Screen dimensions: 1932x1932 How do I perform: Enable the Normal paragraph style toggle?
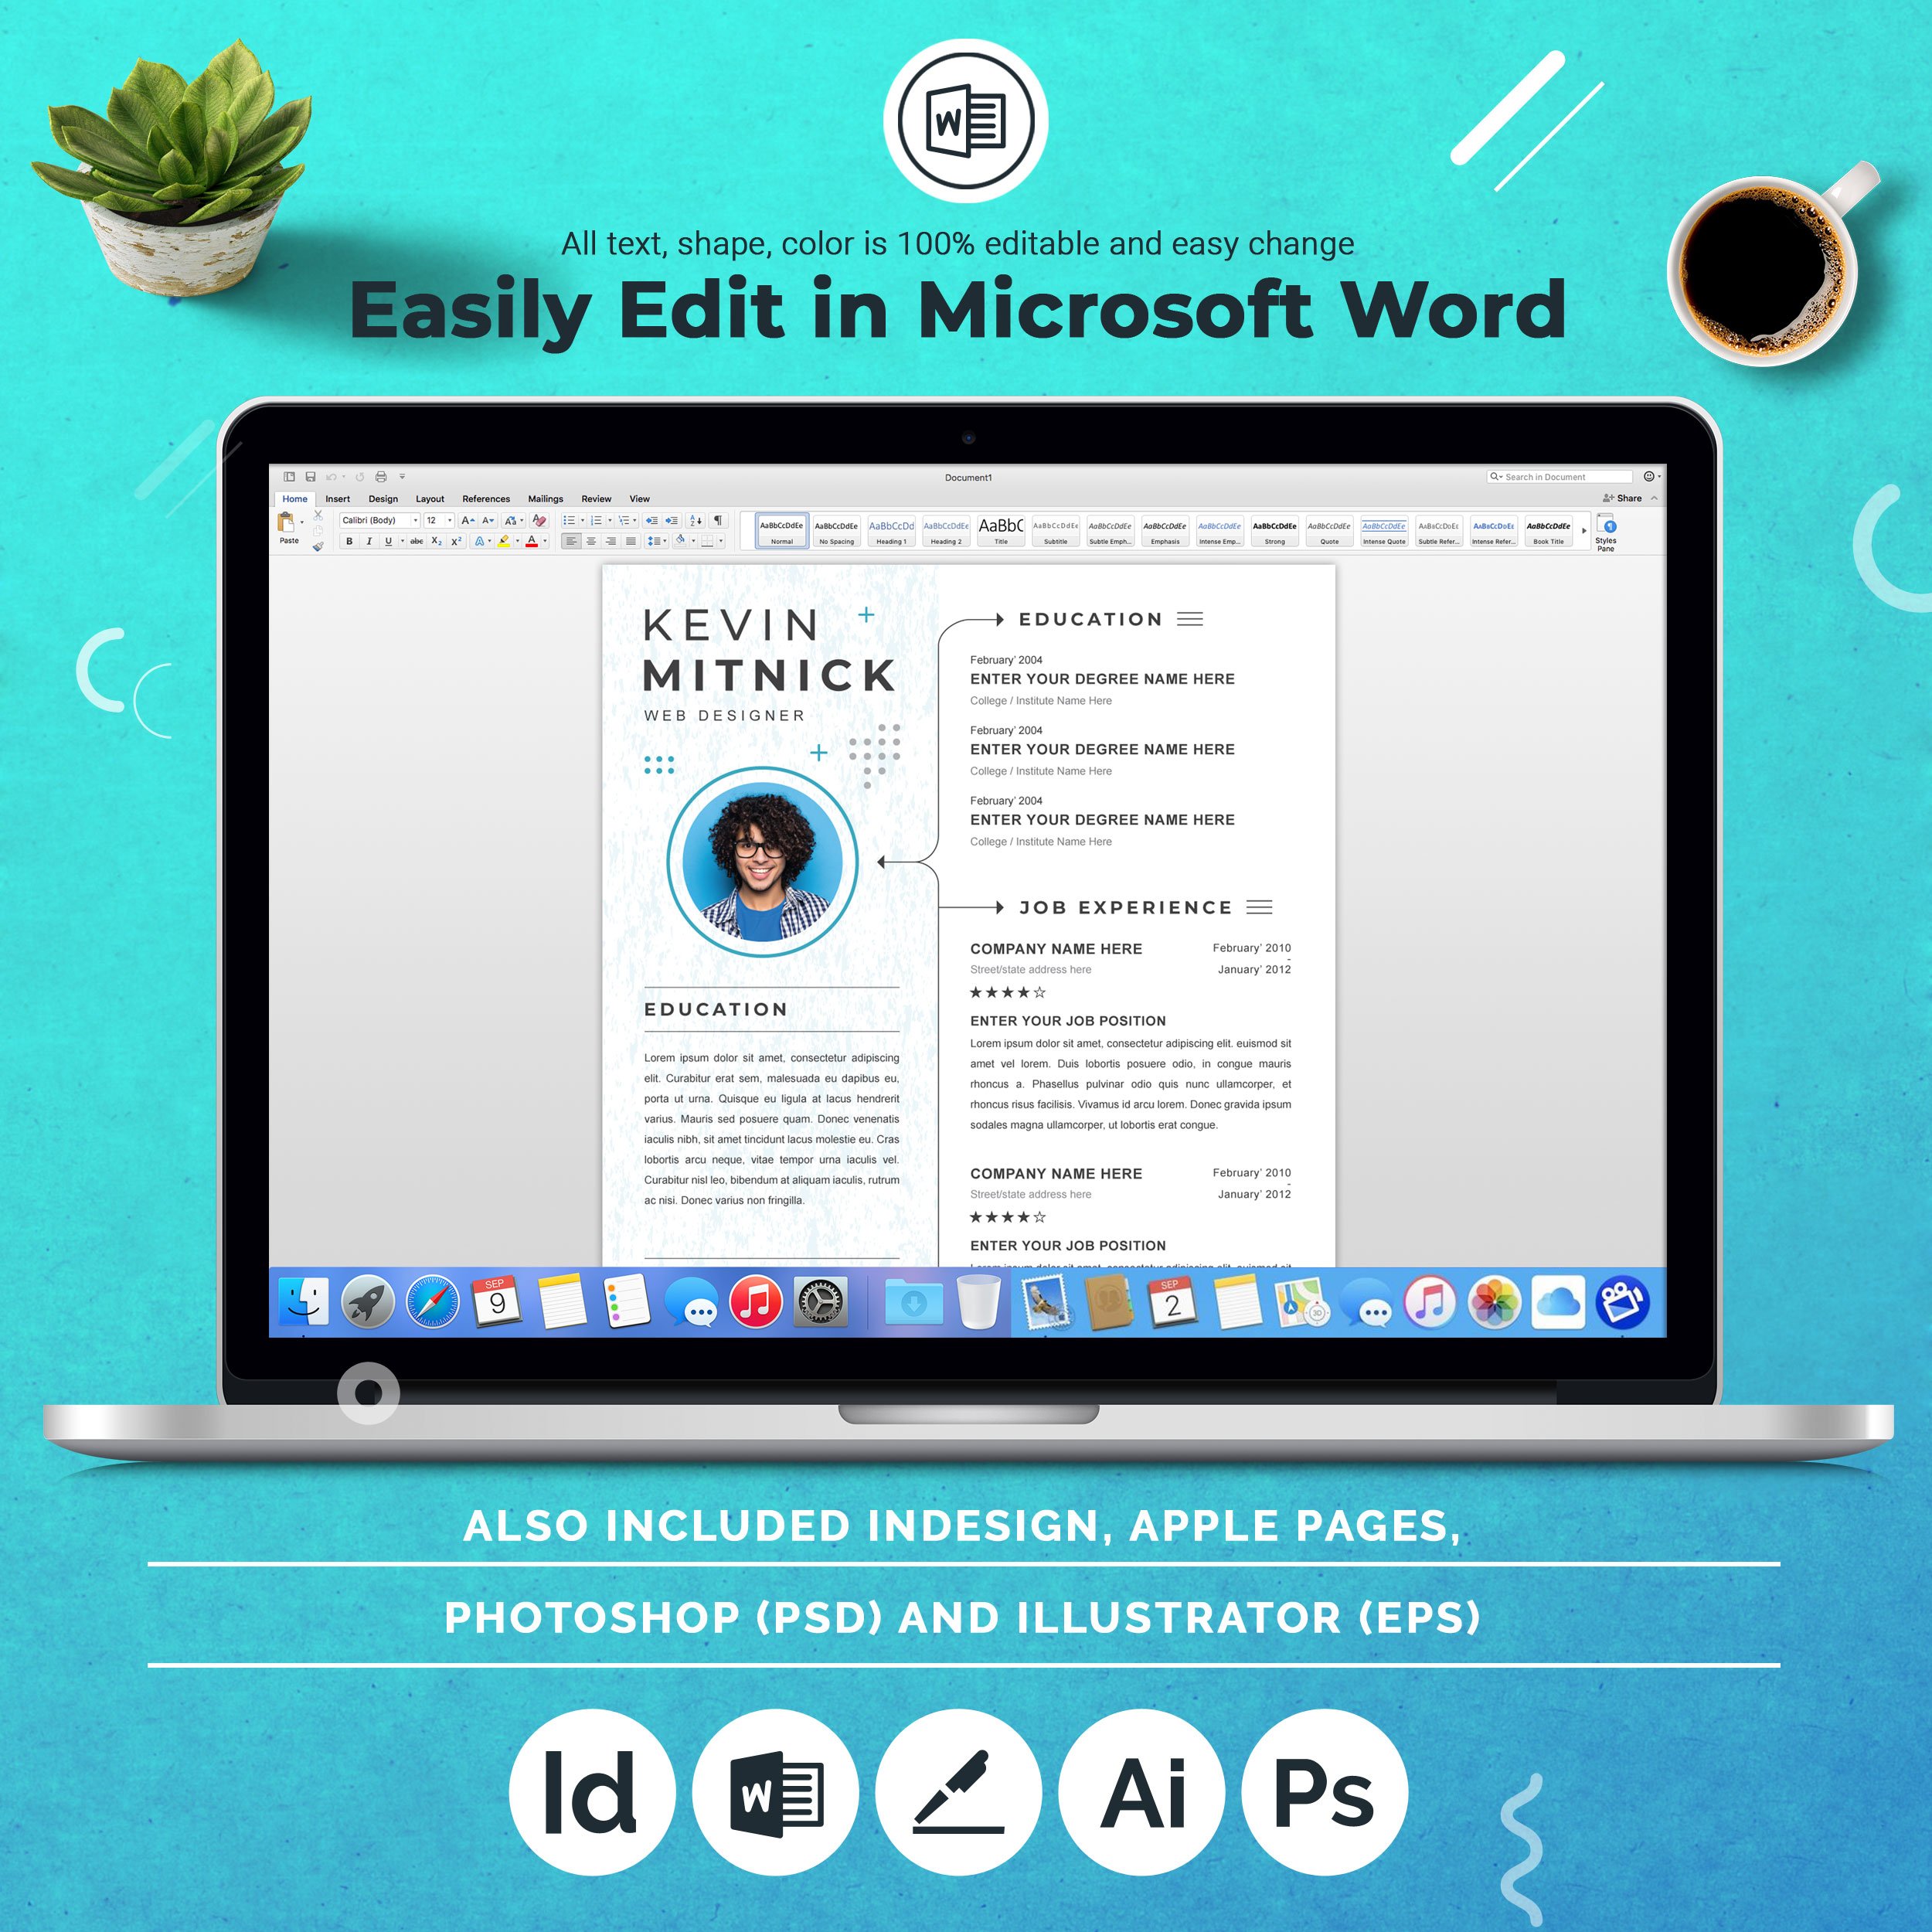point(784,536)
